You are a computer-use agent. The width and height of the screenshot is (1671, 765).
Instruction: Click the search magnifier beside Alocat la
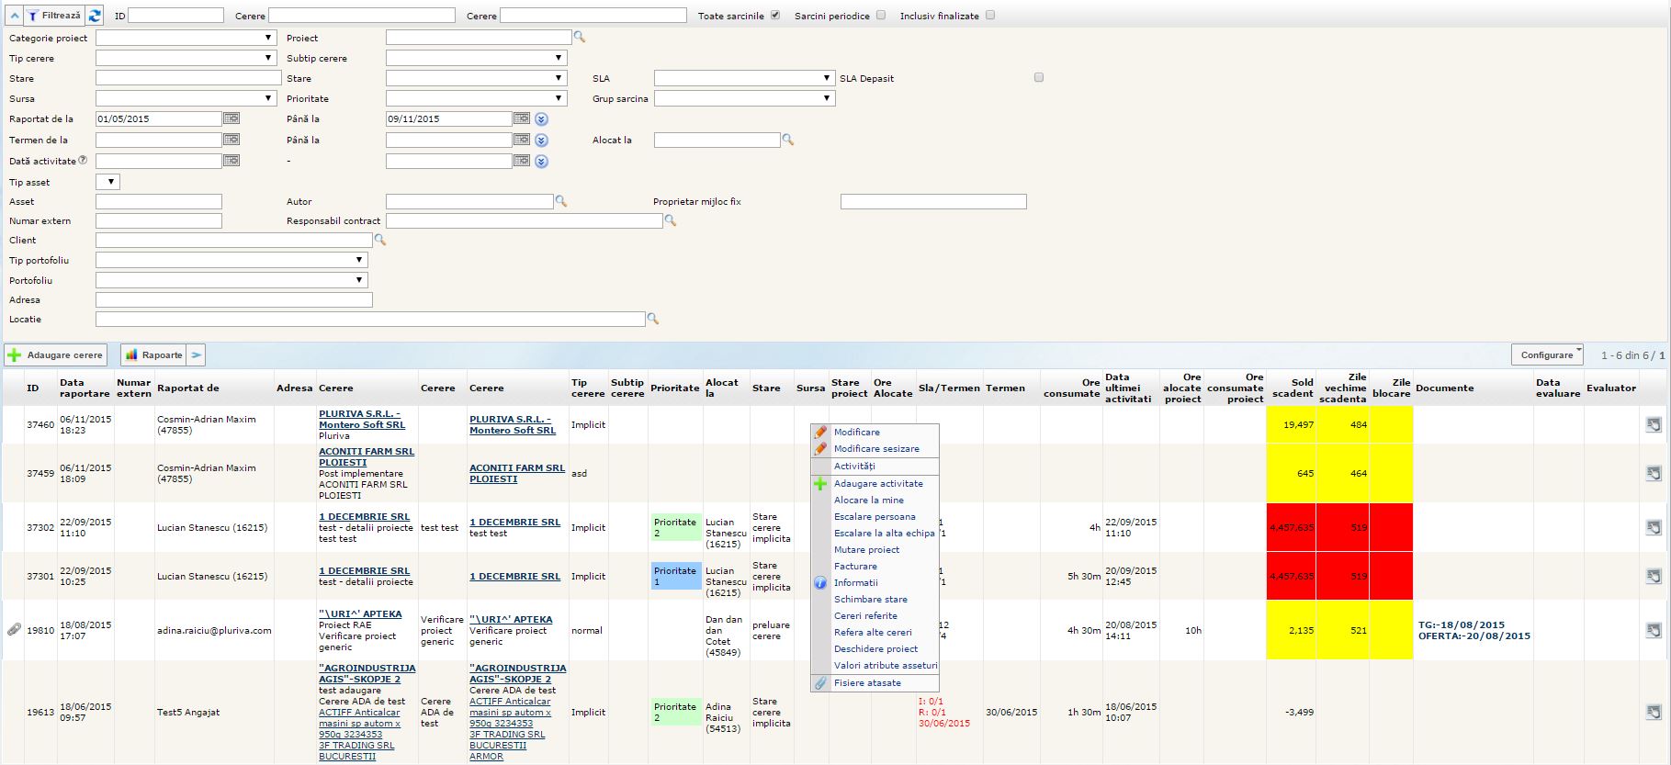(787, 140)
